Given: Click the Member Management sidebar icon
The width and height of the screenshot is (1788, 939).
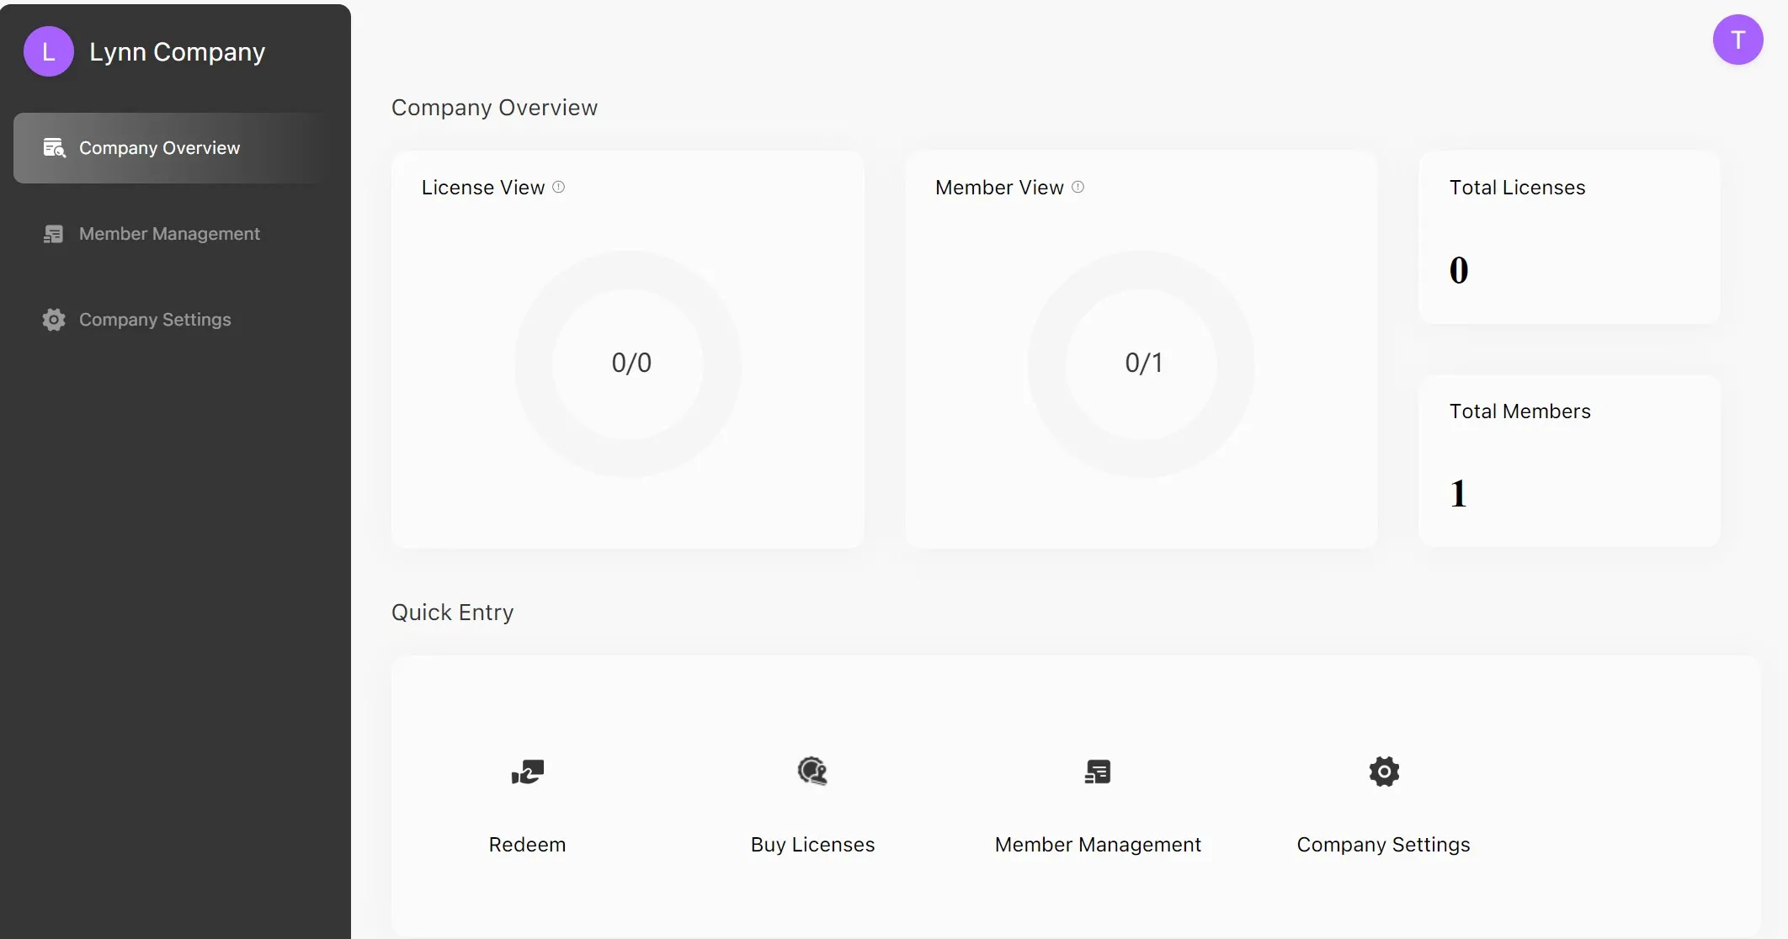Looking at the screenshot, I should [x=52, y=233].
